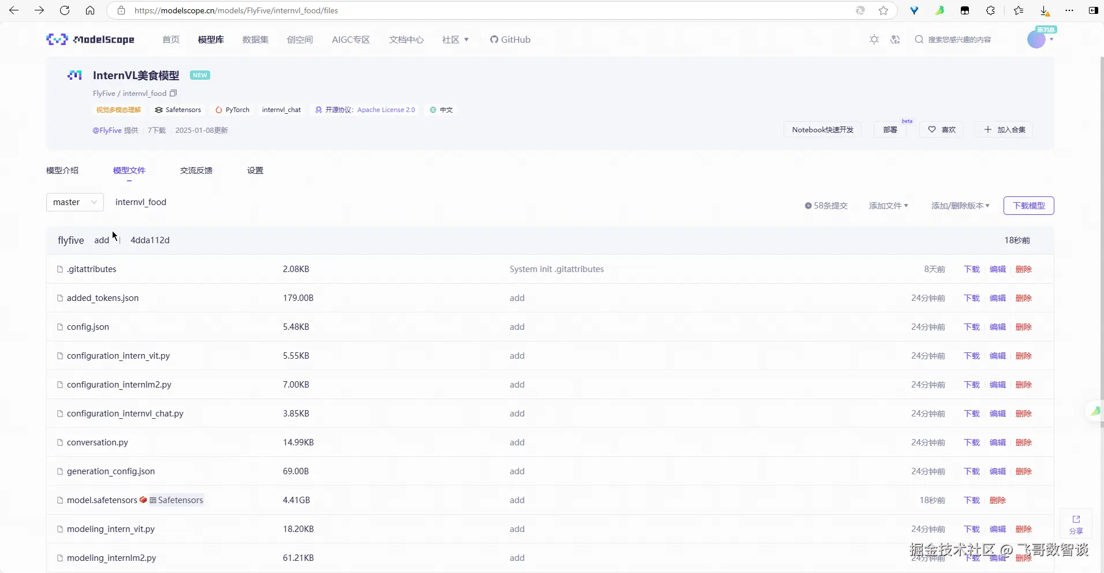
Task: View site information via the lock icon
Action: coord(121,10)
